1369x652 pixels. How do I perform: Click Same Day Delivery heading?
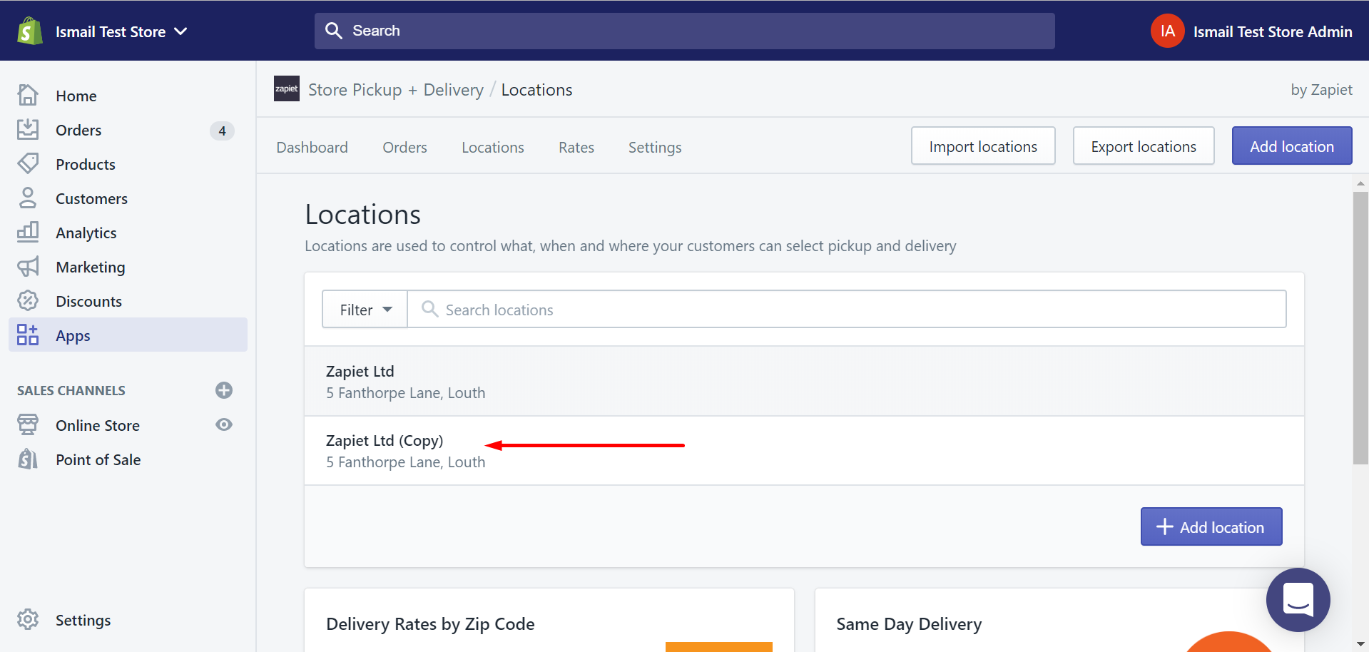tap(909, 624)
